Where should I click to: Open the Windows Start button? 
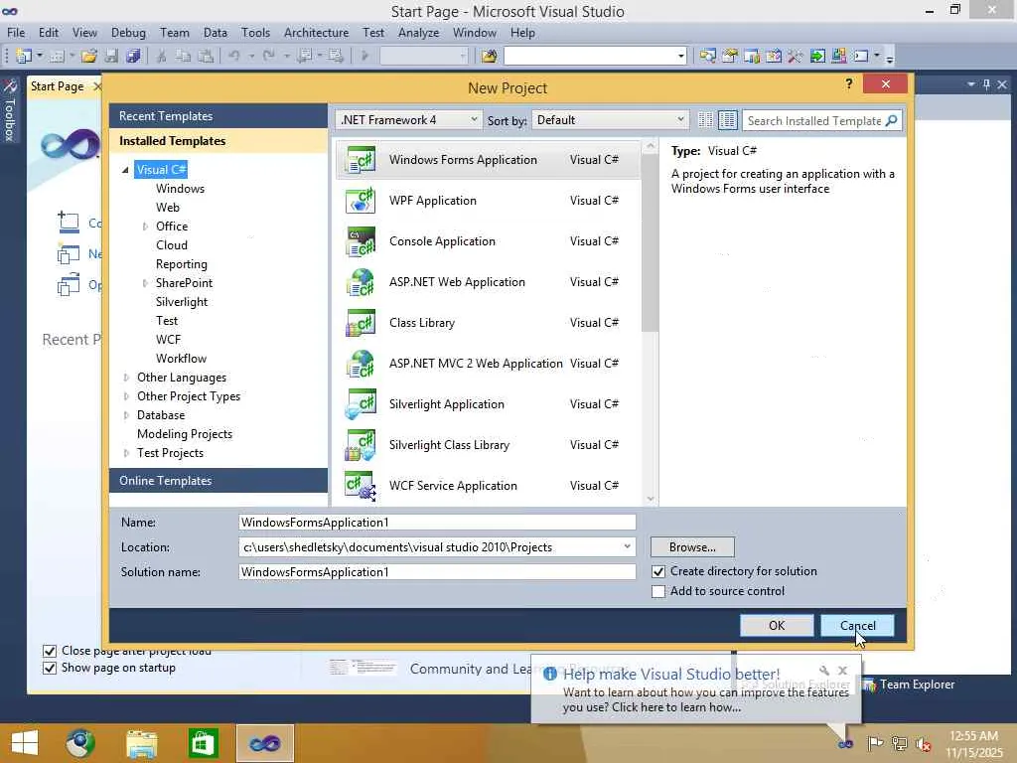[25, 743]
